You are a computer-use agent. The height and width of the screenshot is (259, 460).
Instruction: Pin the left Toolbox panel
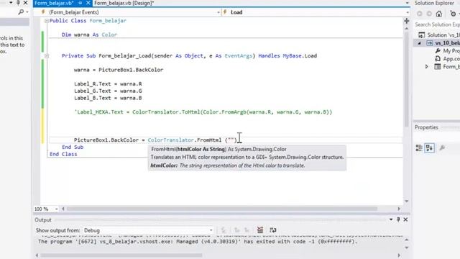pos(18,3)
